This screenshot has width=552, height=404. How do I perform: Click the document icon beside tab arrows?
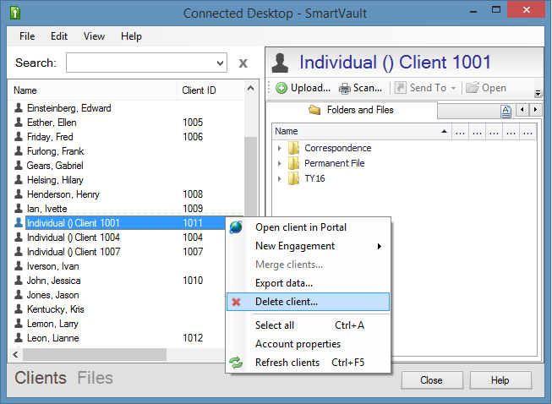point(506,111)
